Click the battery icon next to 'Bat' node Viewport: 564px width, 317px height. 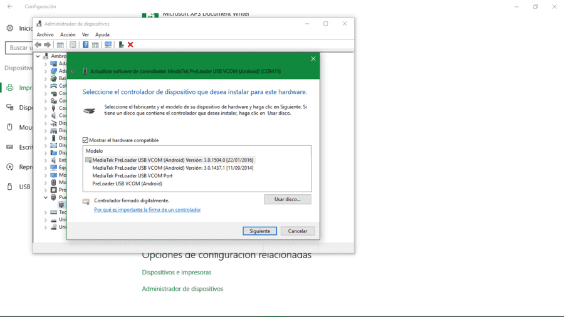click(54, 78)
